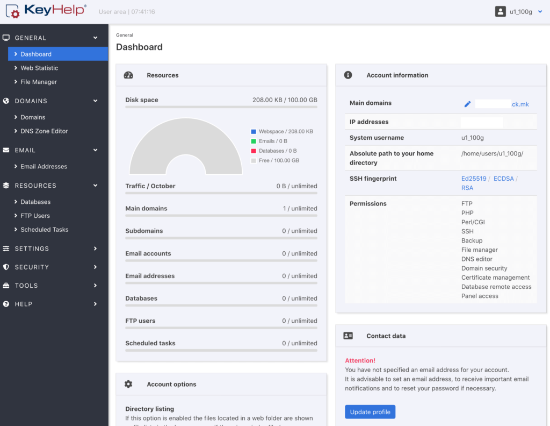Click the red Databases legend swatch
The height and width of the screenshot is (426, 550).
[x=254, y=151]
